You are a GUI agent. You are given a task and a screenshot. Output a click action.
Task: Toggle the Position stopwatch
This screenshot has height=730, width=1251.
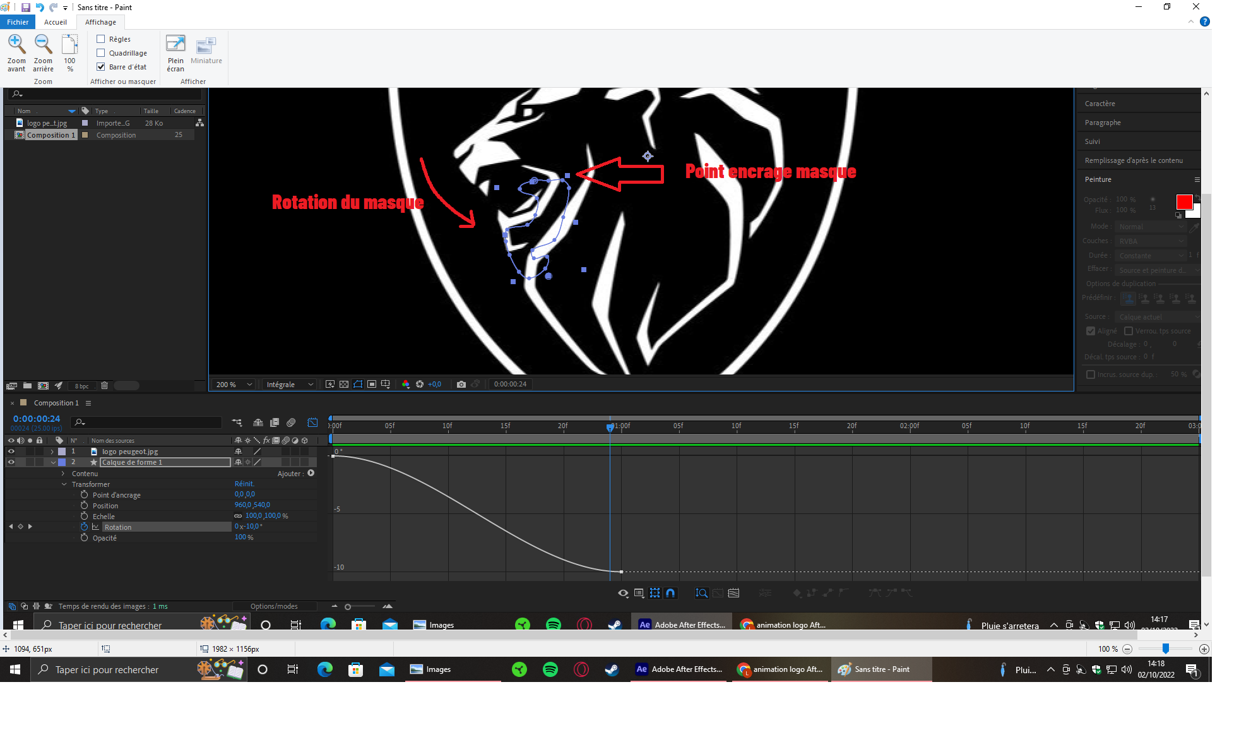point(84,505)
